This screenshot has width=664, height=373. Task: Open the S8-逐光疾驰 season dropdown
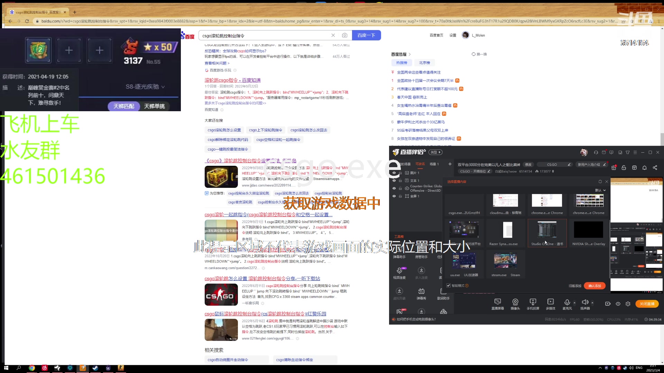pos(145,87)
